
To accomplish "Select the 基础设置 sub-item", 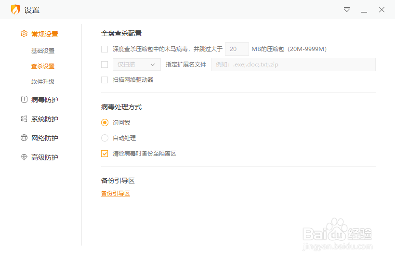I will [x=43, y=51].
